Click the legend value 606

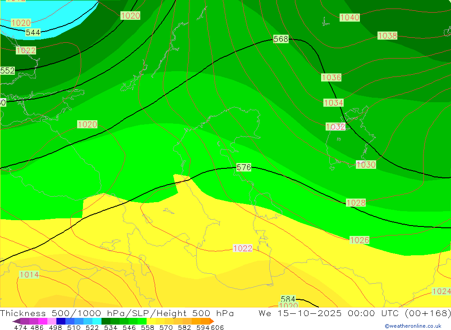(x=217, y=327)
